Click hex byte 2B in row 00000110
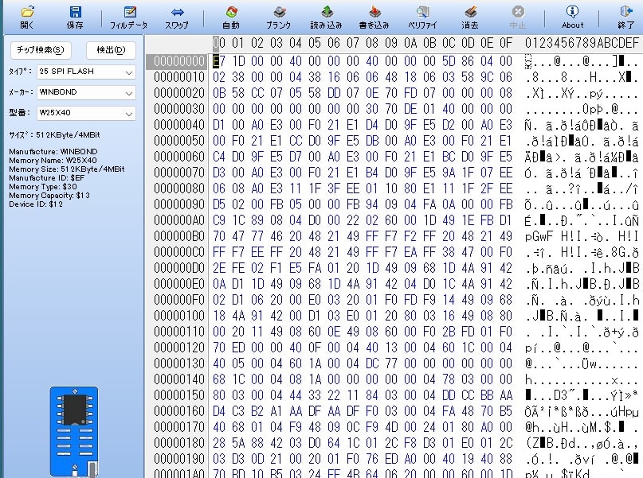Viewport: 643px width, 478px height. (449, 332)
